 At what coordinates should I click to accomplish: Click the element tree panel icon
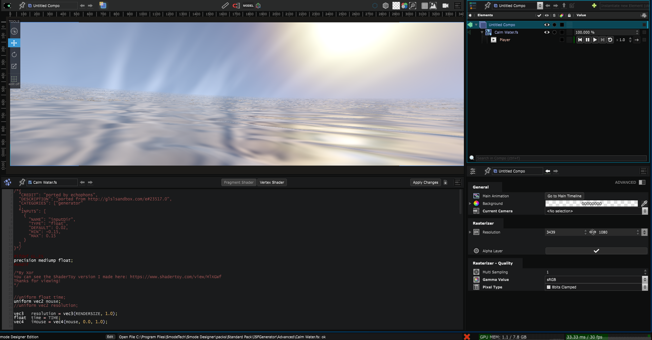tap(473, 5)
